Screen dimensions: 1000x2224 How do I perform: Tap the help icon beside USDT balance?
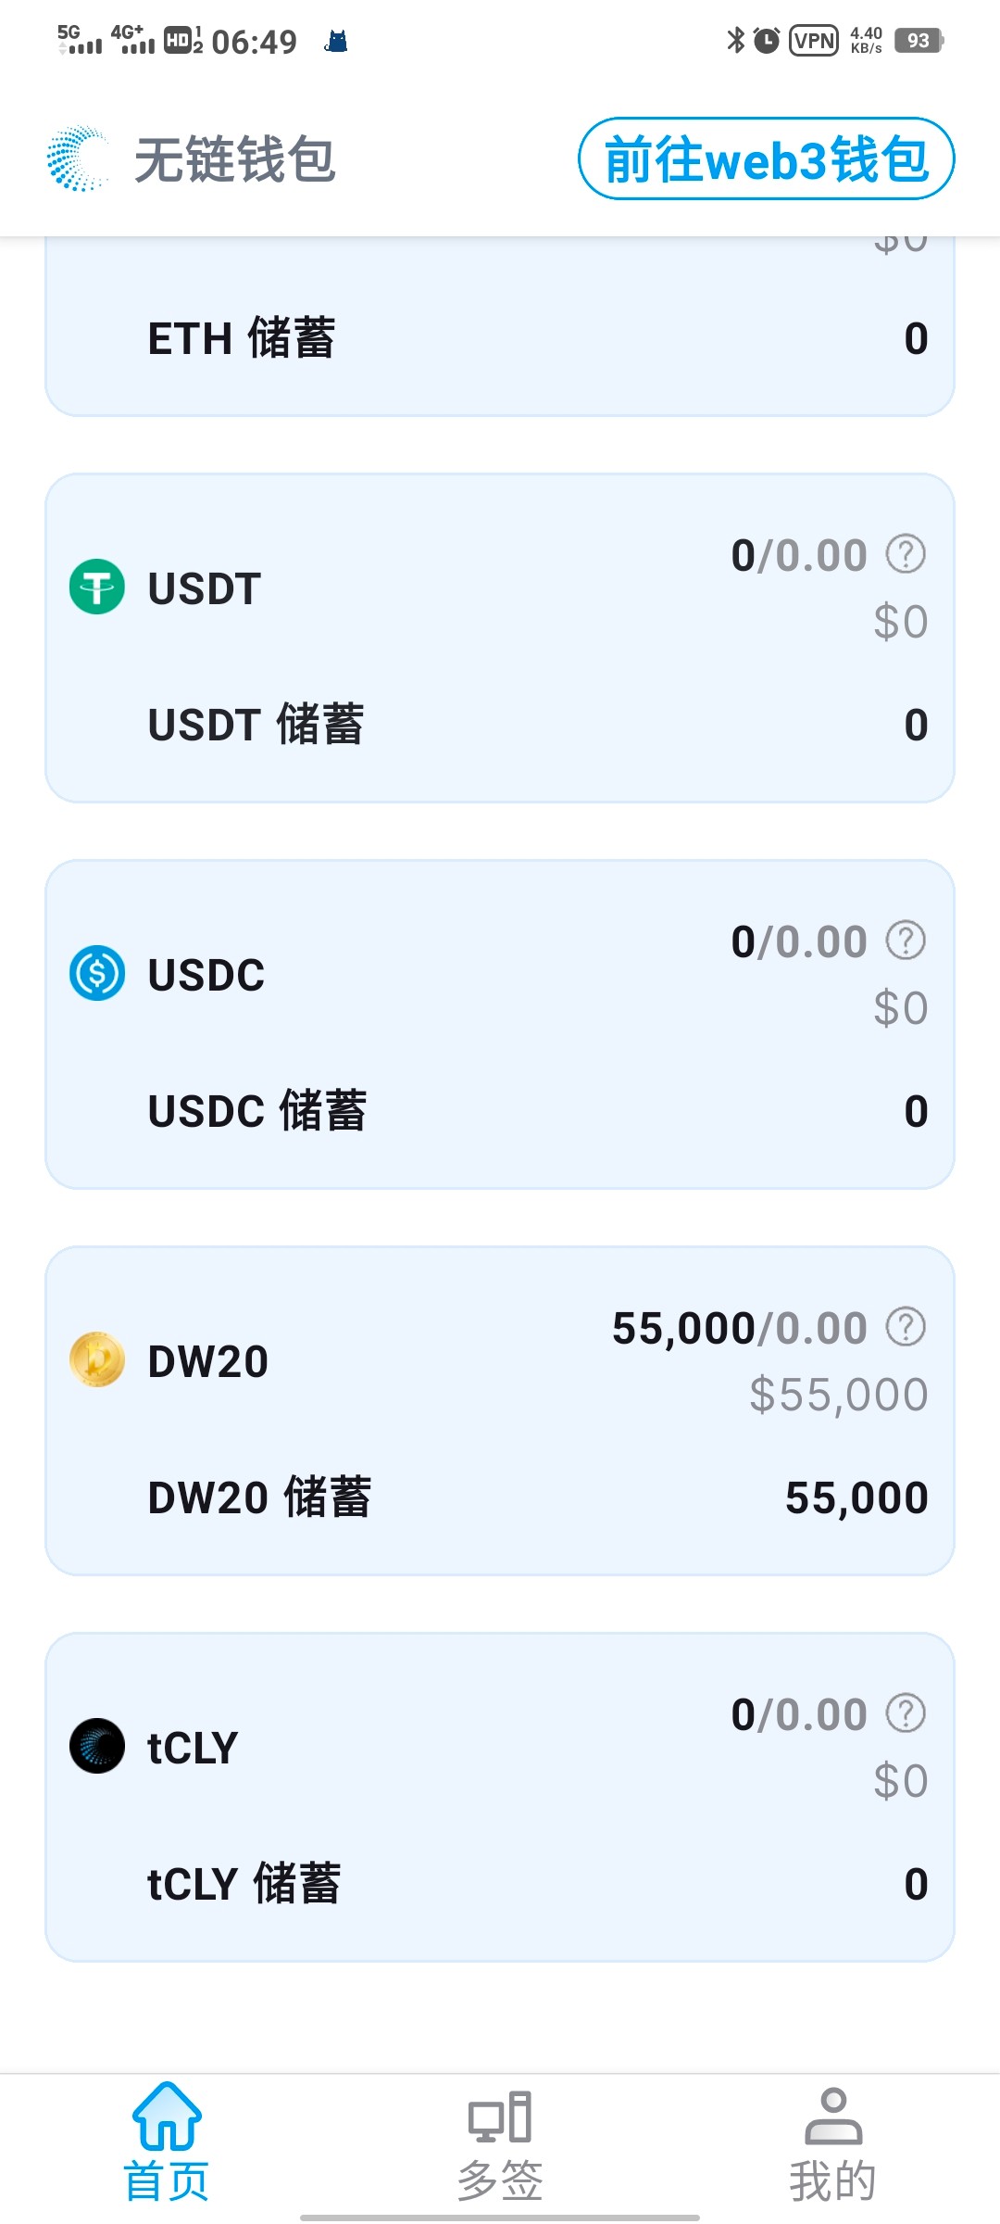906,554
